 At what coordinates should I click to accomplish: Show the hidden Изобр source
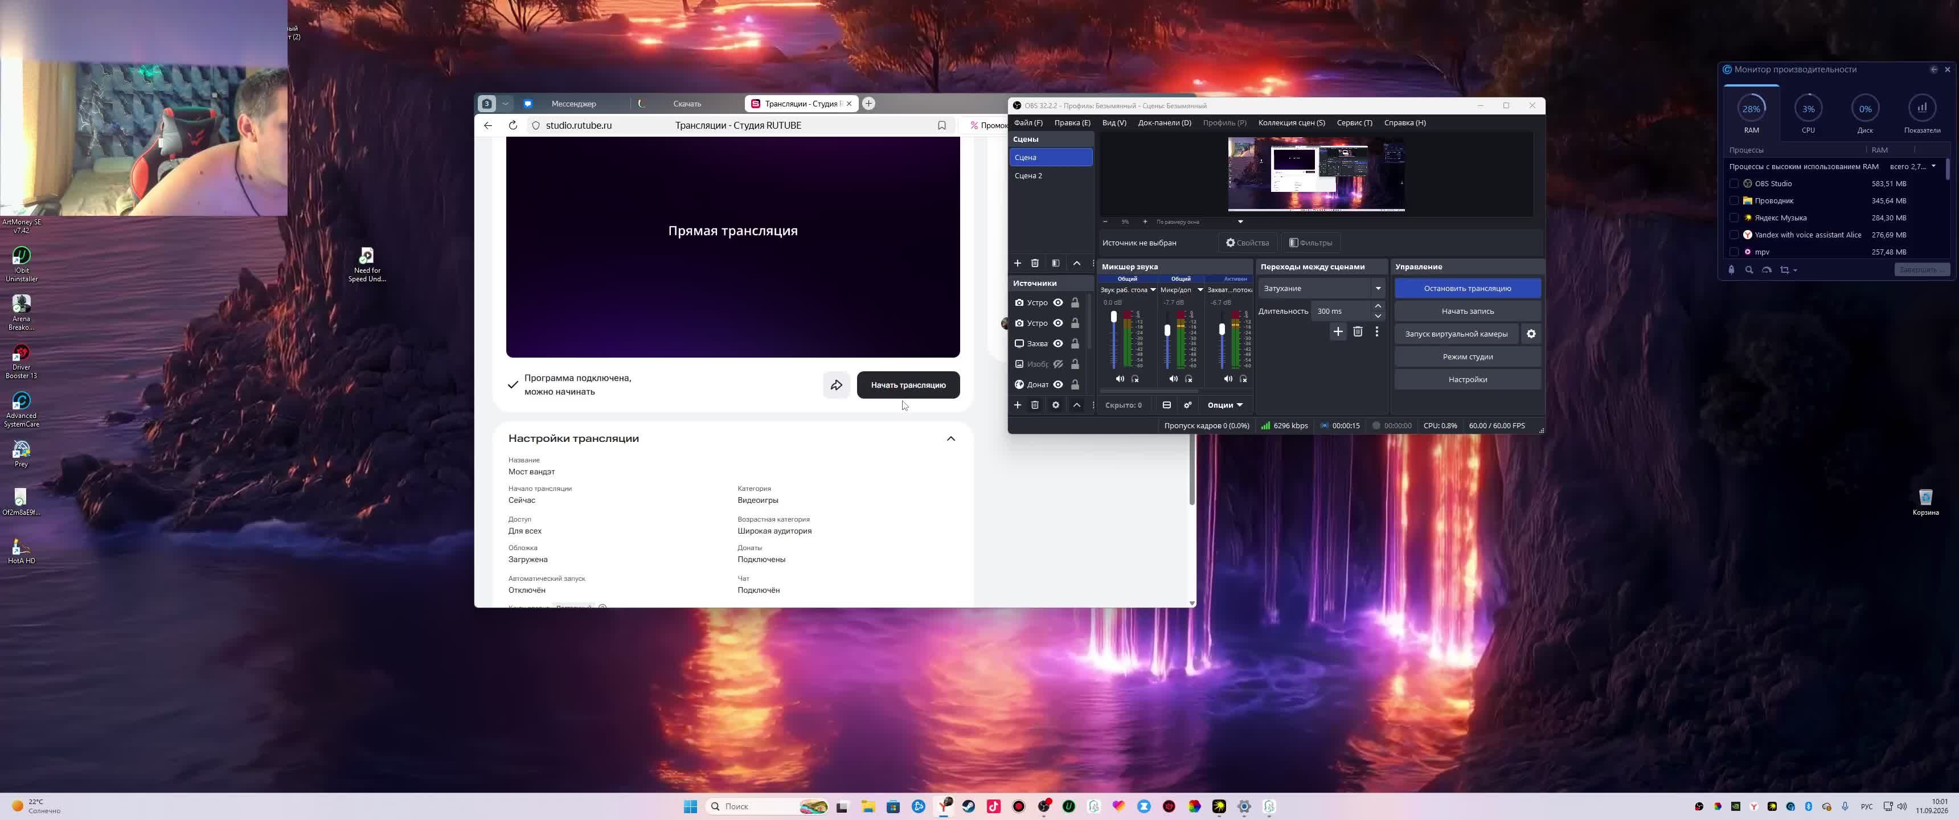pyautogui.click(x=1058, y=364)
